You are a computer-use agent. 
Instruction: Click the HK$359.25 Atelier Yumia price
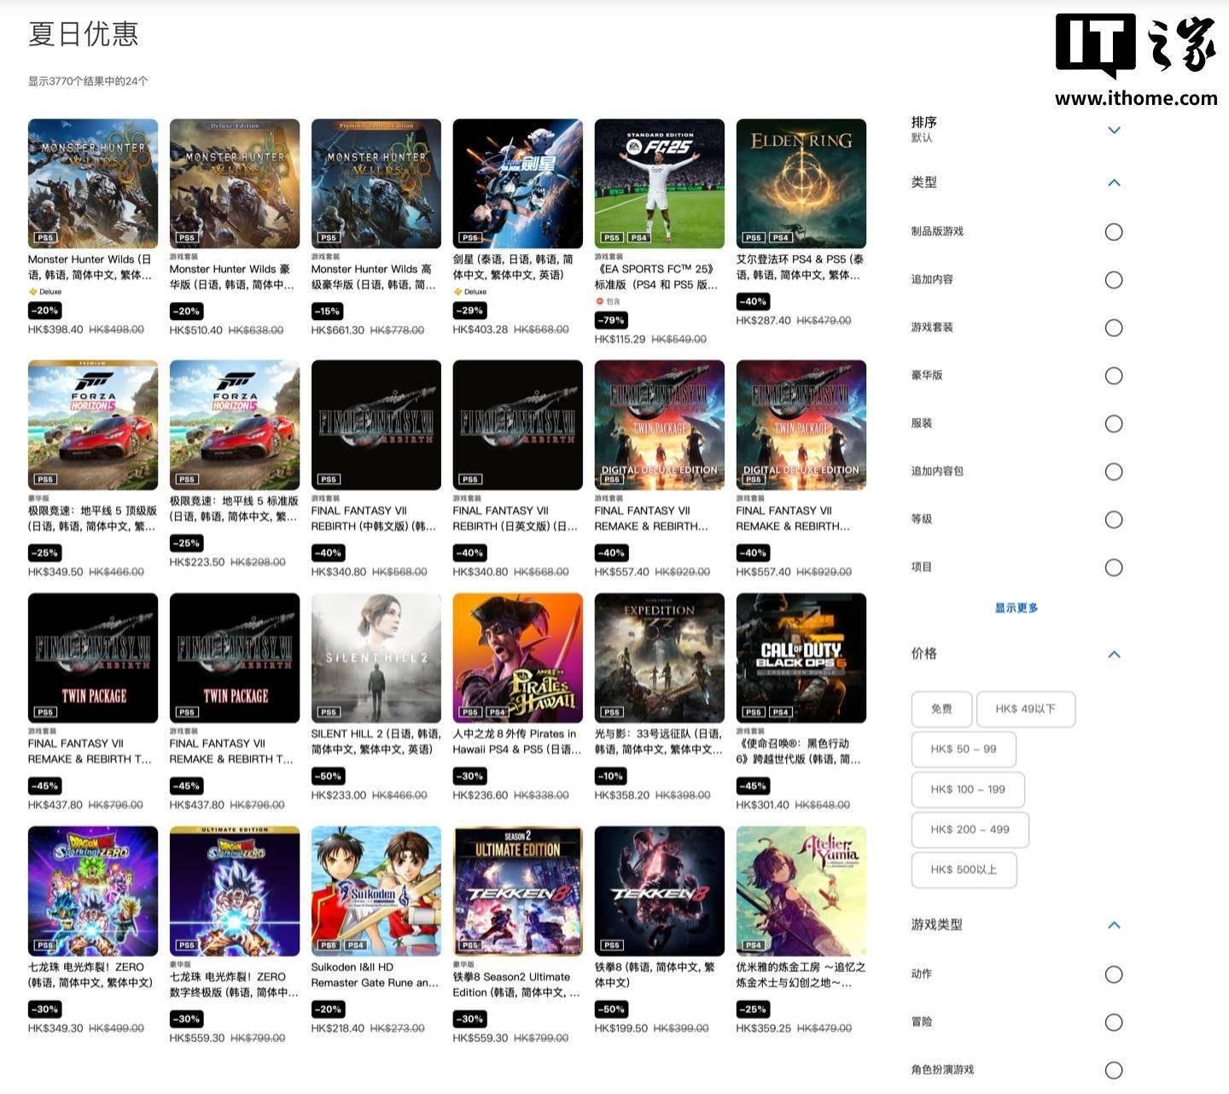click(763, 1027)
